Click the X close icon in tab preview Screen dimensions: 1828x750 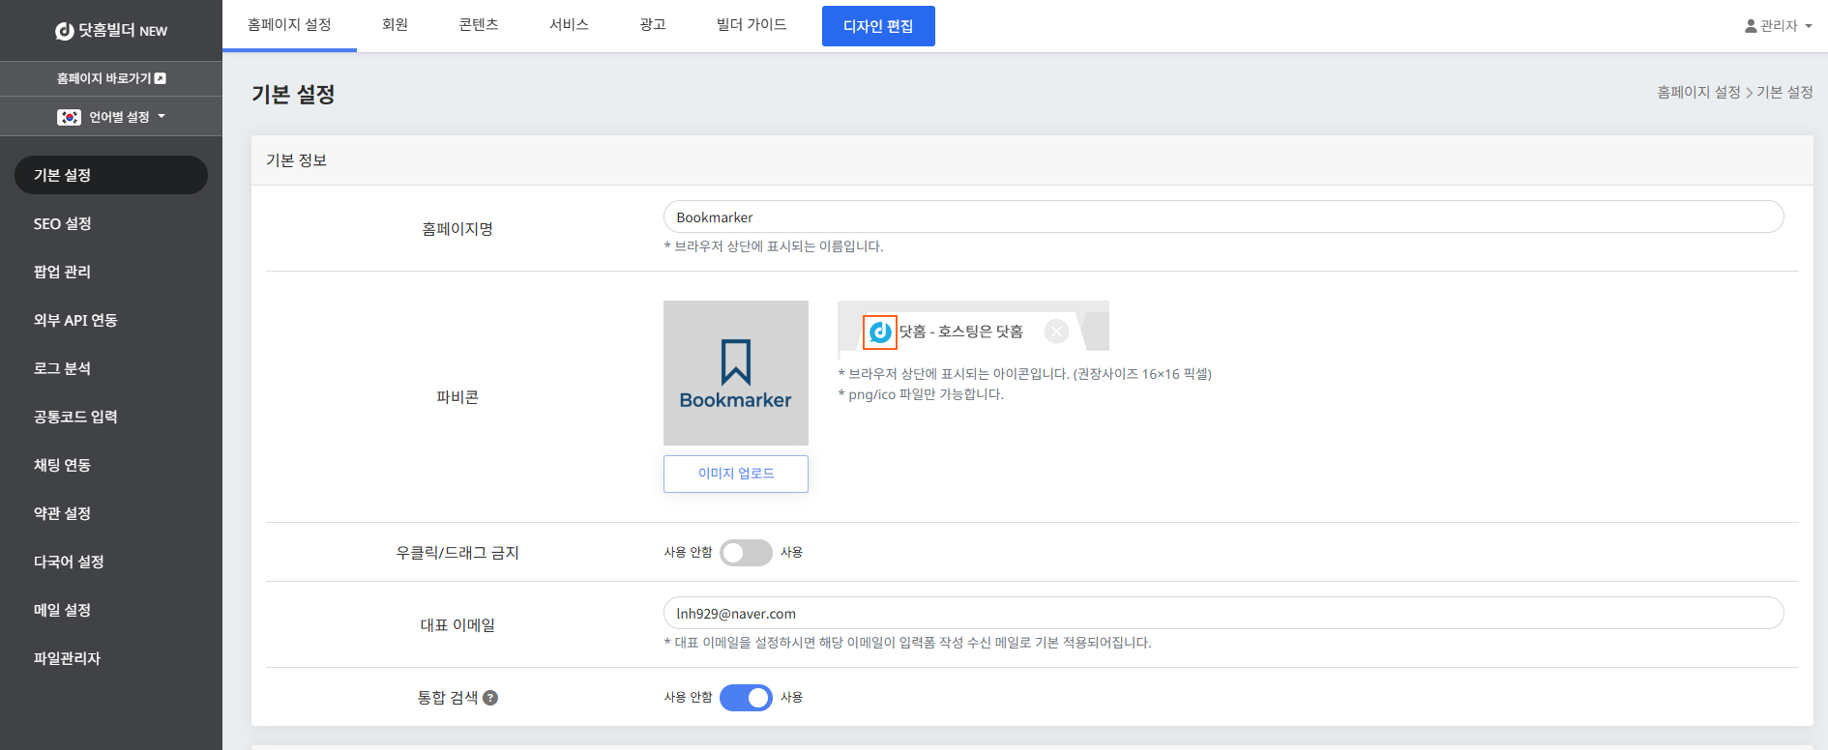click(x=1056, y=332)
